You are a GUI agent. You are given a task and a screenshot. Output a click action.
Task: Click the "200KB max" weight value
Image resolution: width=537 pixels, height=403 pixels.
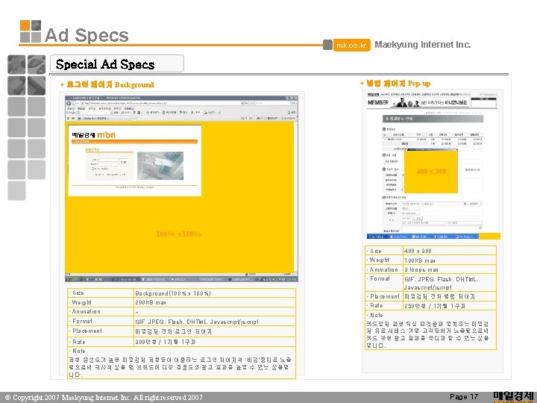click(x=151, y=302)
